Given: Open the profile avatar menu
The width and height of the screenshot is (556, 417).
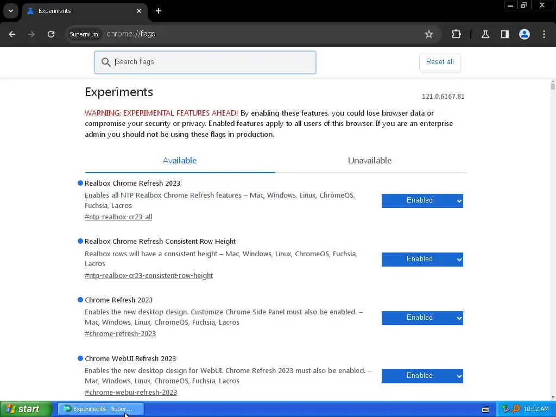Looking at the screenshot, I should (524, 34).
